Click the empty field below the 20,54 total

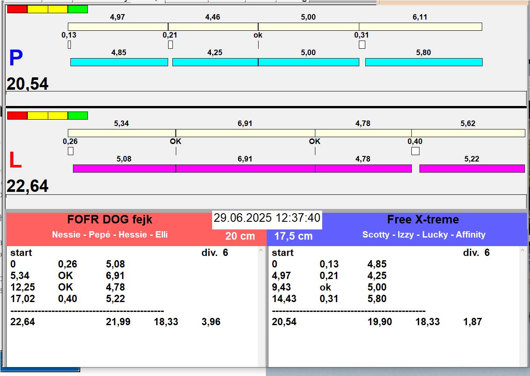click(x=265, y=98)
